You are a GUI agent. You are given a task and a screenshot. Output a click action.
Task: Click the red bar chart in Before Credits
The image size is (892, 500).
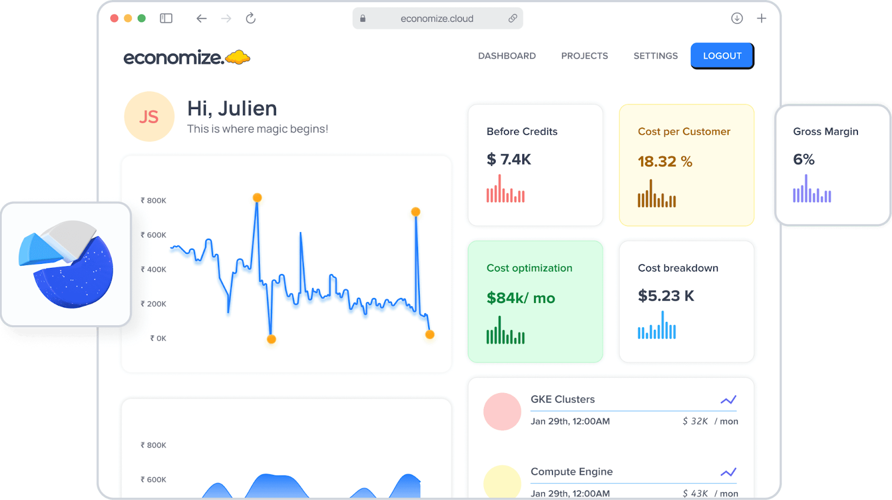click(x=506, y=188)
